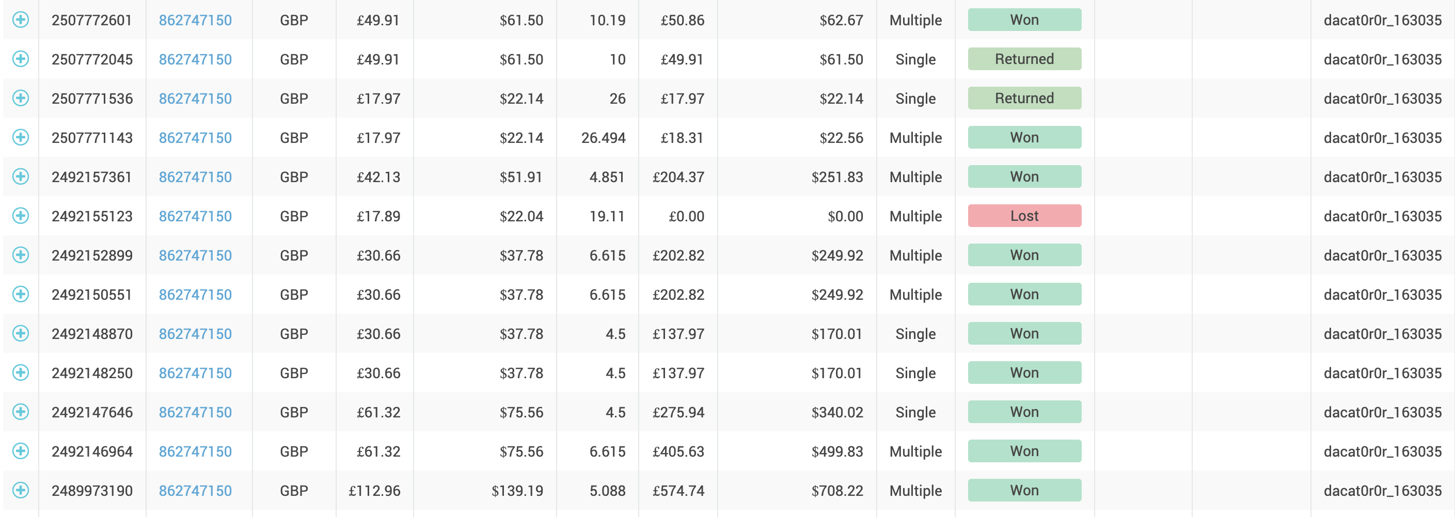Expand row for bet 2507772601
This screenshot has width=1455, height=517.
tap(20, 20)
